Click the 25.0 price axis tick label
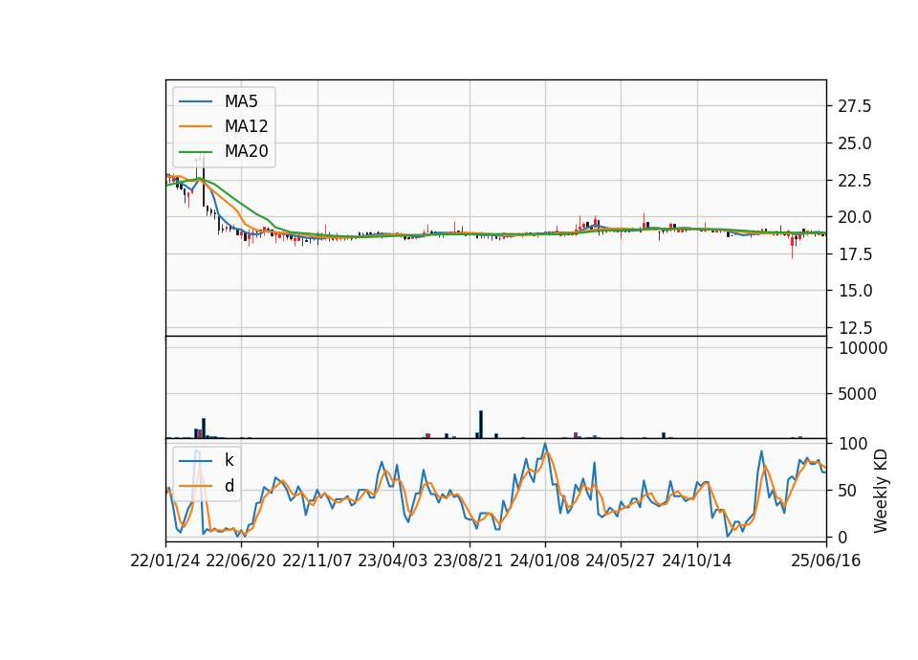This screenshot has width=918, height=660. [855, 143]
